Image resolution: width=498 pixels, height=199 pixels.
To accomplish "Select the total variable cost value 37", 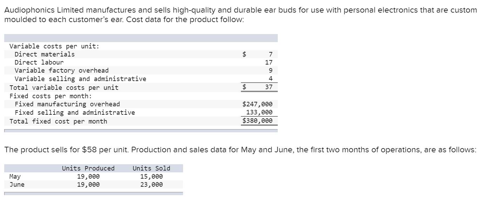I will (x=269, y=87).
